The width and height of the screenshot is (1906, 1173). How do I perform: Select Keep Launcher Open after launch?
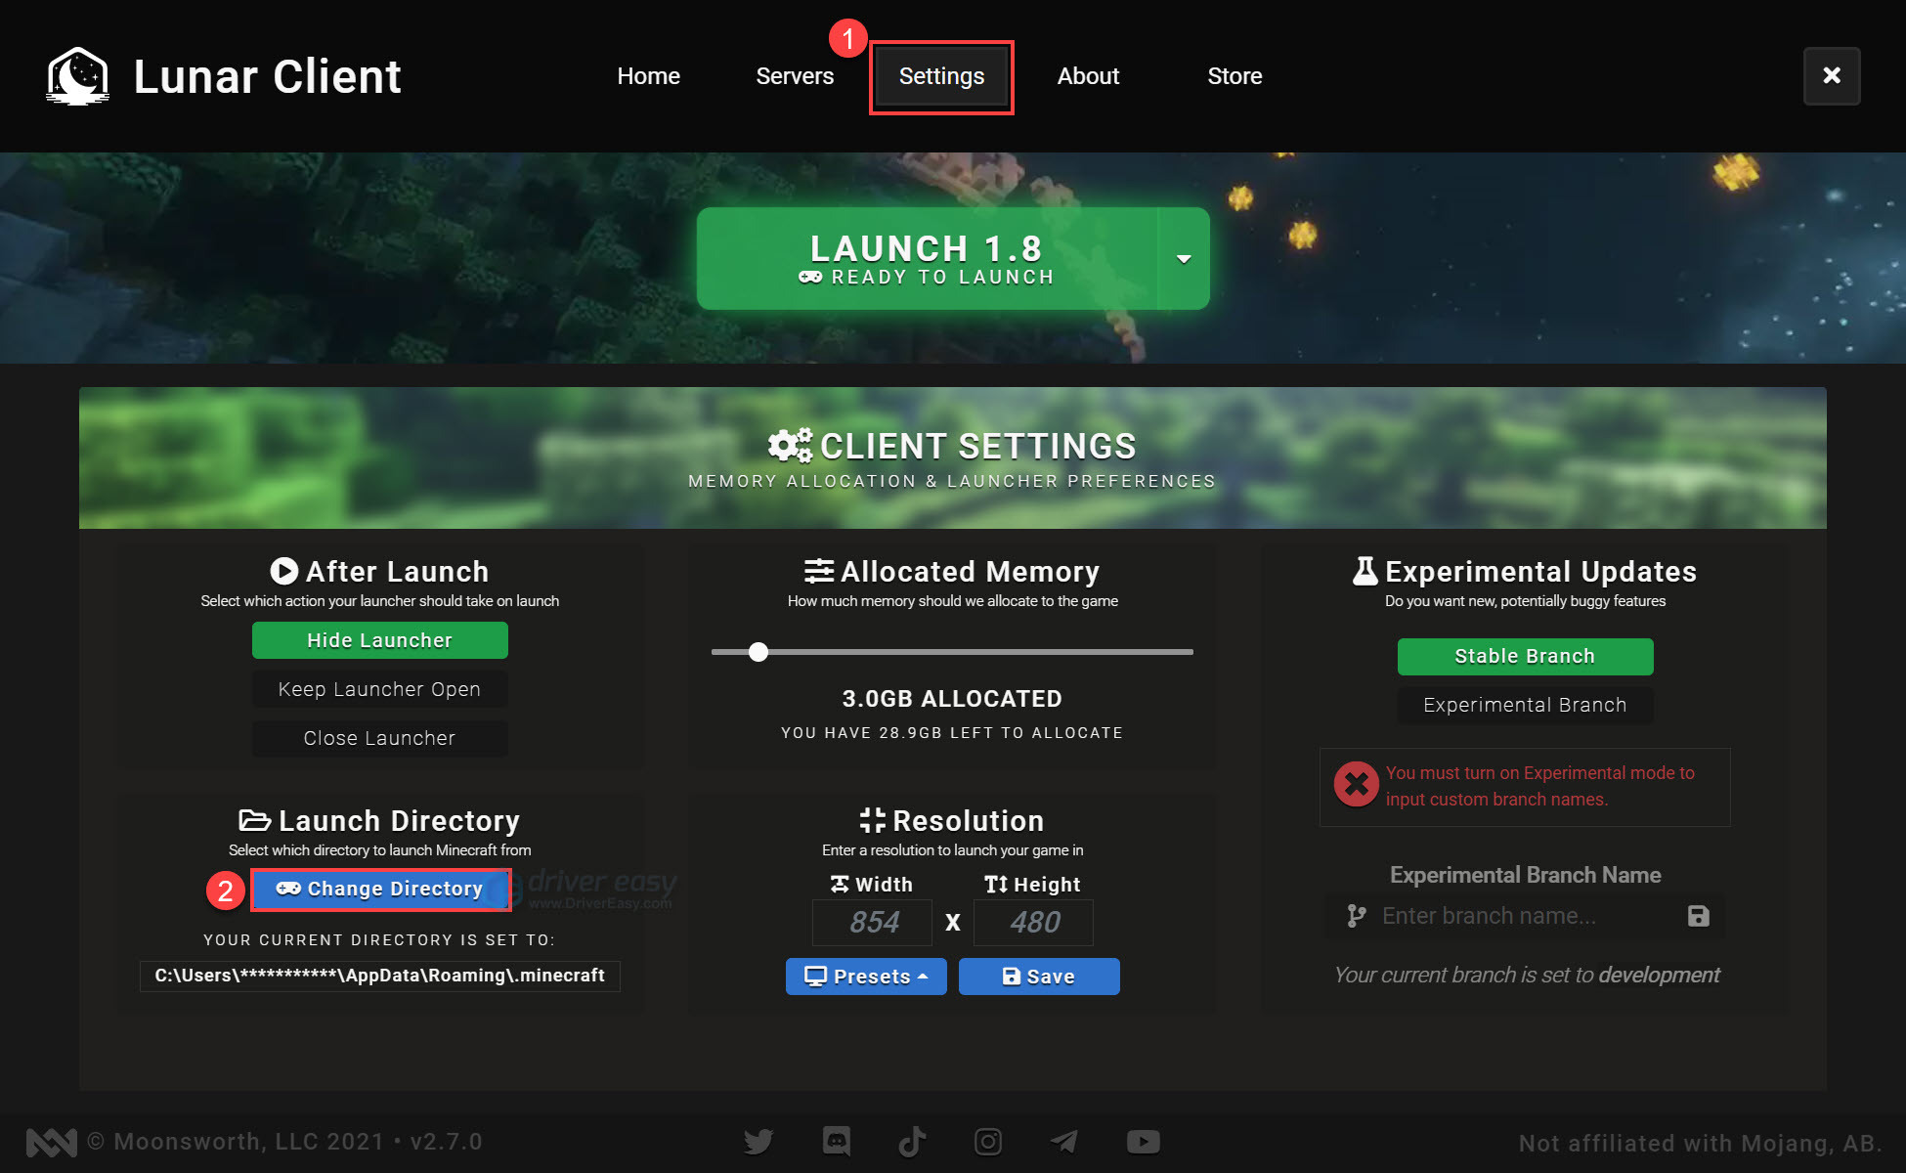pyautogui.click(x=379, y=688)
